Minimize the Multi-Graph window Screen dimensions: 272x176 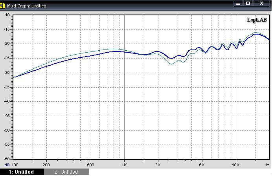(238, 3)
